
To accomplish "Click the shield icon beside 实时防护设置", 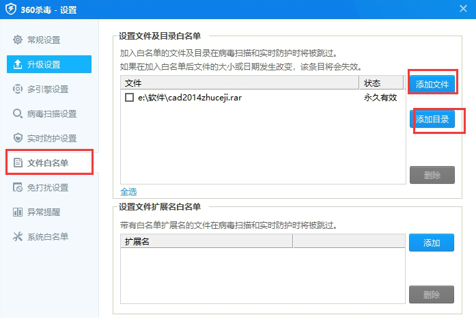I will [x=18, y=138].
